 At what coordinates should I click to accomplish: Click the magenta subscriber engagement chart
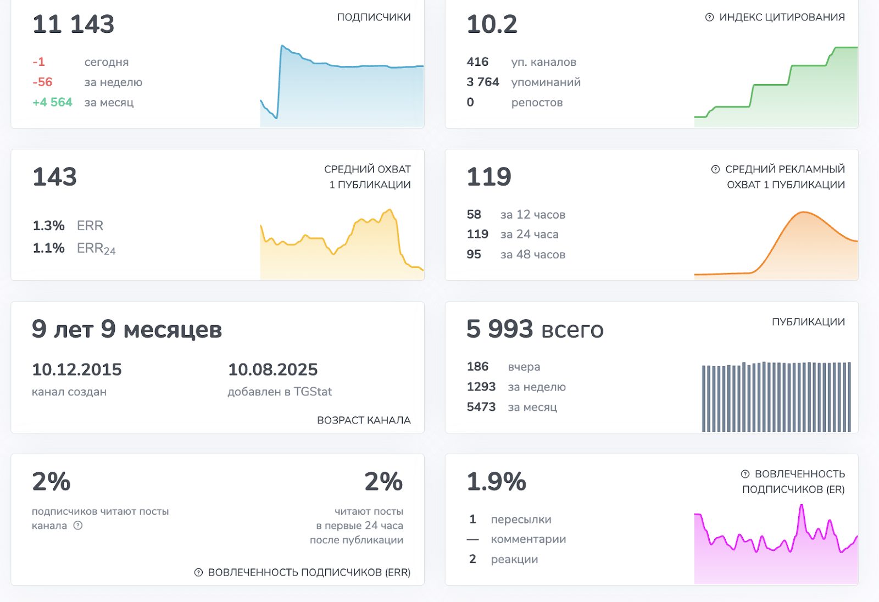pyautogui.click(x=776, y=547)
